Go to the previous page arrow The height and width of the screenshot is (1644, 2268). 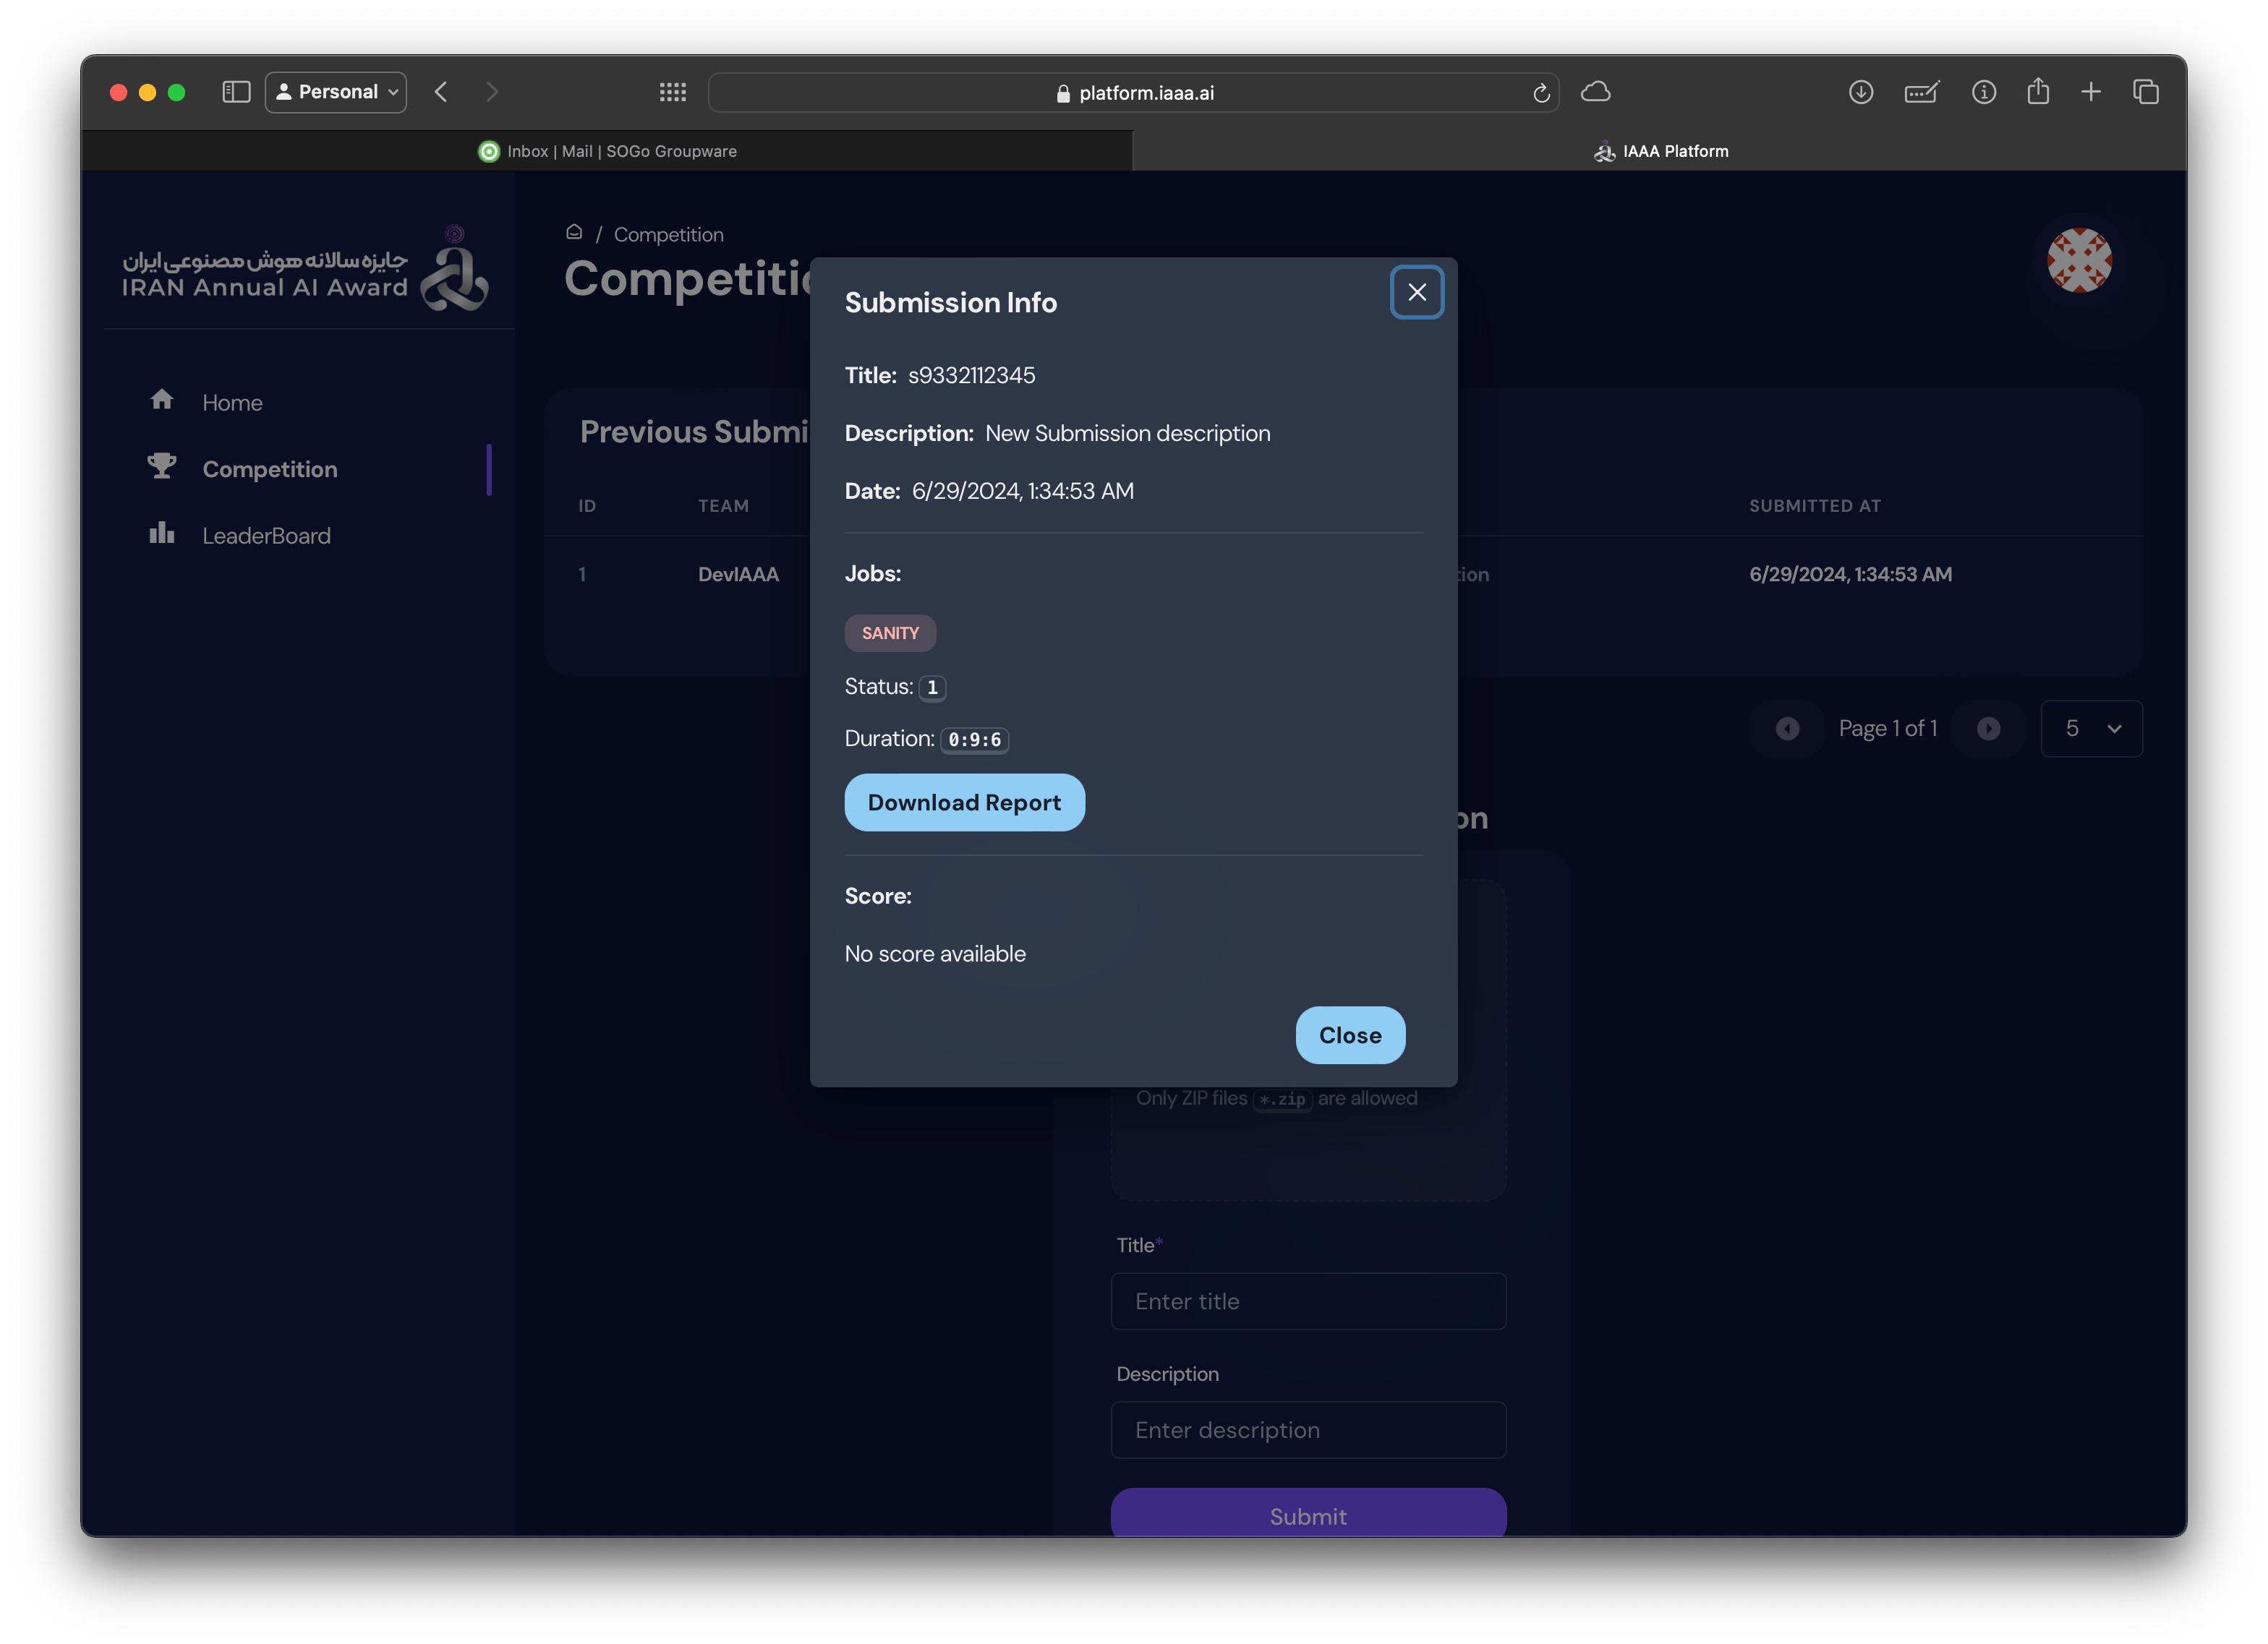1787,729
